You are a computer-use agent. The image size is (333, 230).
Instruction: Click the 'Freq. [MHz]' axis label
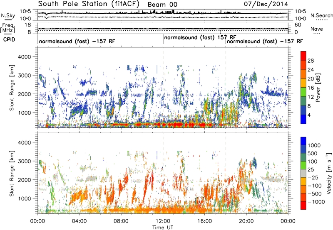(7, 28)
